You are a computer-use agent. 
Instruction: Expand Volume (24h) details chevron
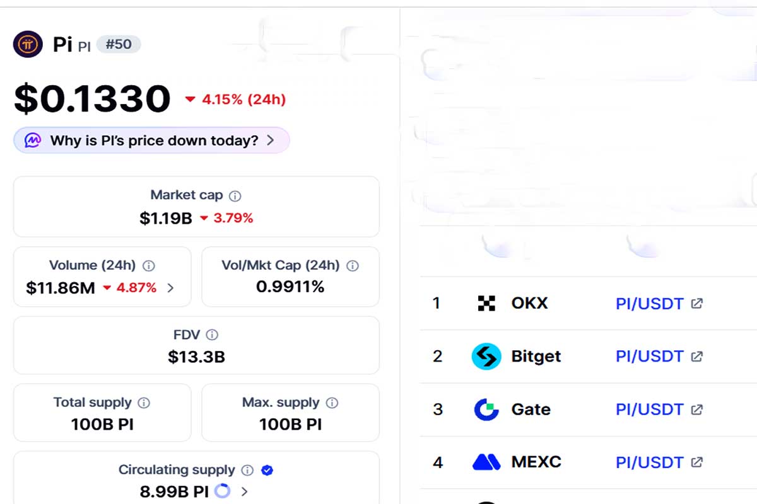point(170,288)
